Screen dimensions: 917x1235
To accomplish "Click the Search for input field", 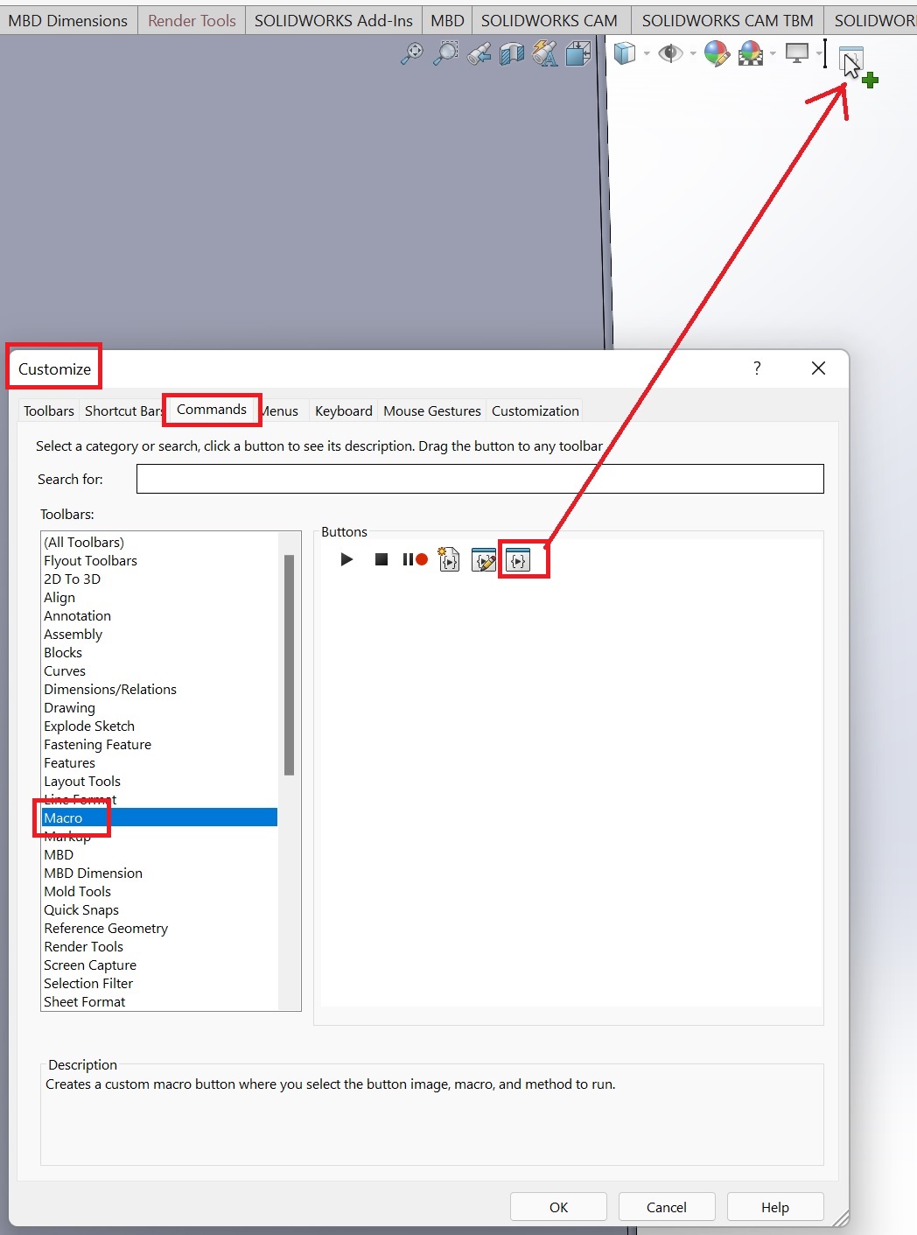I will pyautogui.click(x=480, y=479).
